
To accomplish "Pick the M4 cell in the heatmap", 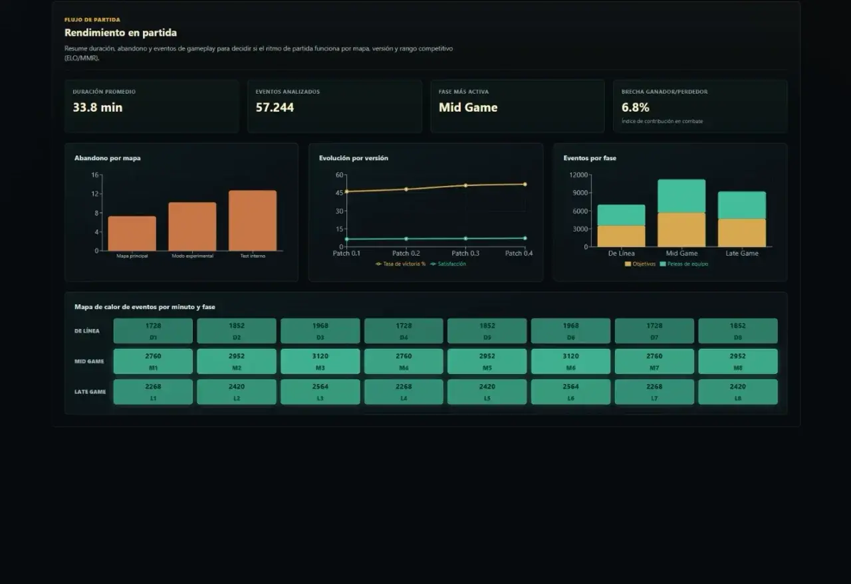I will pyautogui.click(x=404, y=361).
